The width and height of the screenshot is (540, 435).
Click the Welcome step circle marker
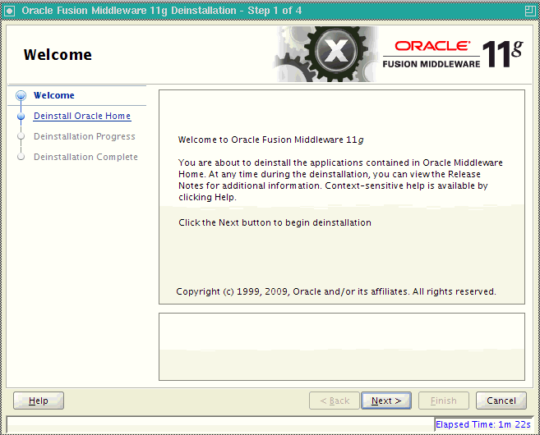[21, 95]
